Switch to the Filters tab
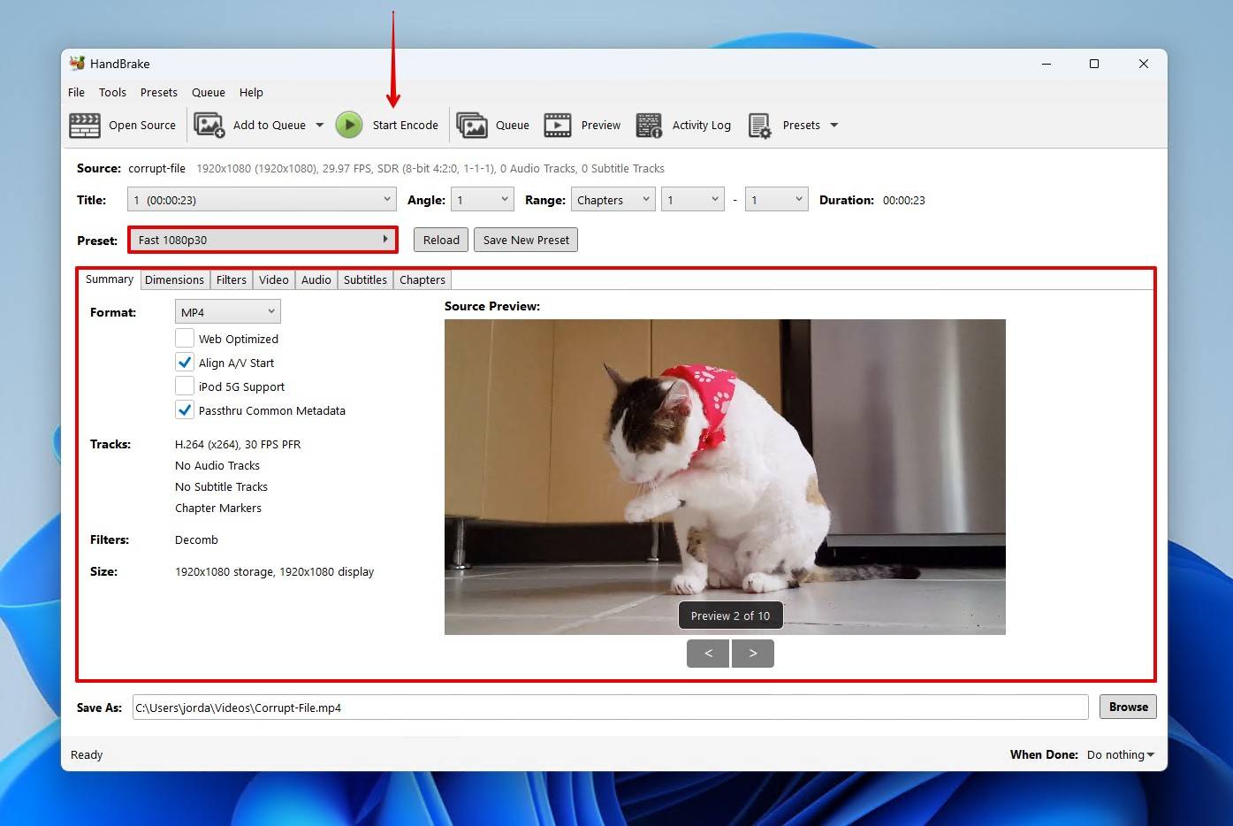The image size is (1233, 826). [x=232, y=280]
